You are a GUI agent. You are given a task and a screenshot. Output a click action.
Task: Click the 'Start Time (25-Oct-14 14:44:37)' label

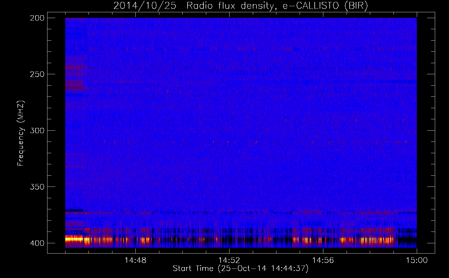pyautogui.click(x=241, y=269)
